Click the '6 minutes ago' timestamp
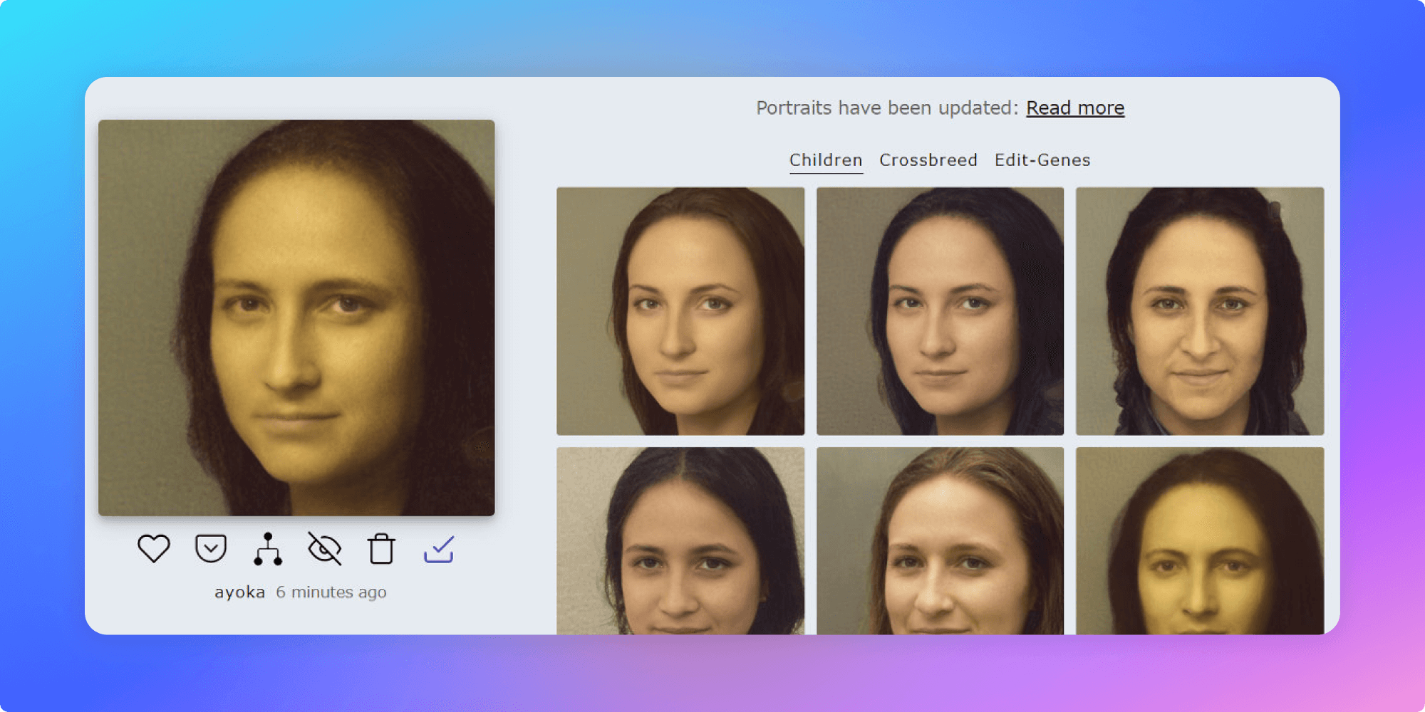Viewport: 1425px width, 712px height. click(x=331, y=592)
